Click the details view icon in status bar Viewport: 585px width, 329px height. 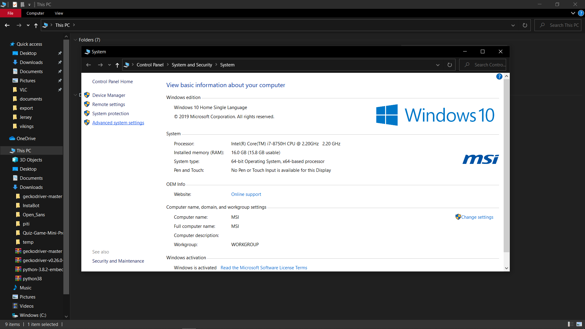(570, 324)
